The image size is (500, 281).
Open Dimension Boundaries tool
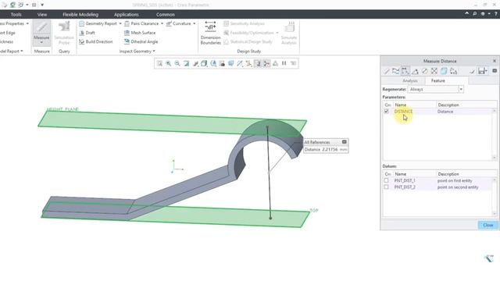(210, 33)
